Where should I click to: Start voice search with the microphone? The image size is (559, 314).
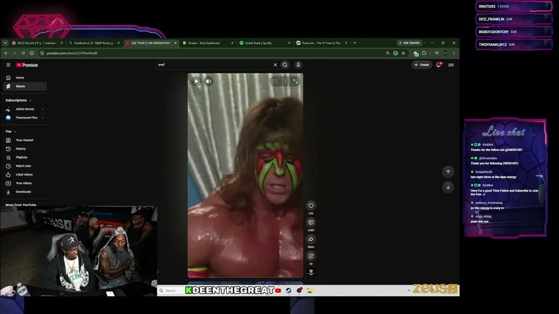click(x=298, y=65)
